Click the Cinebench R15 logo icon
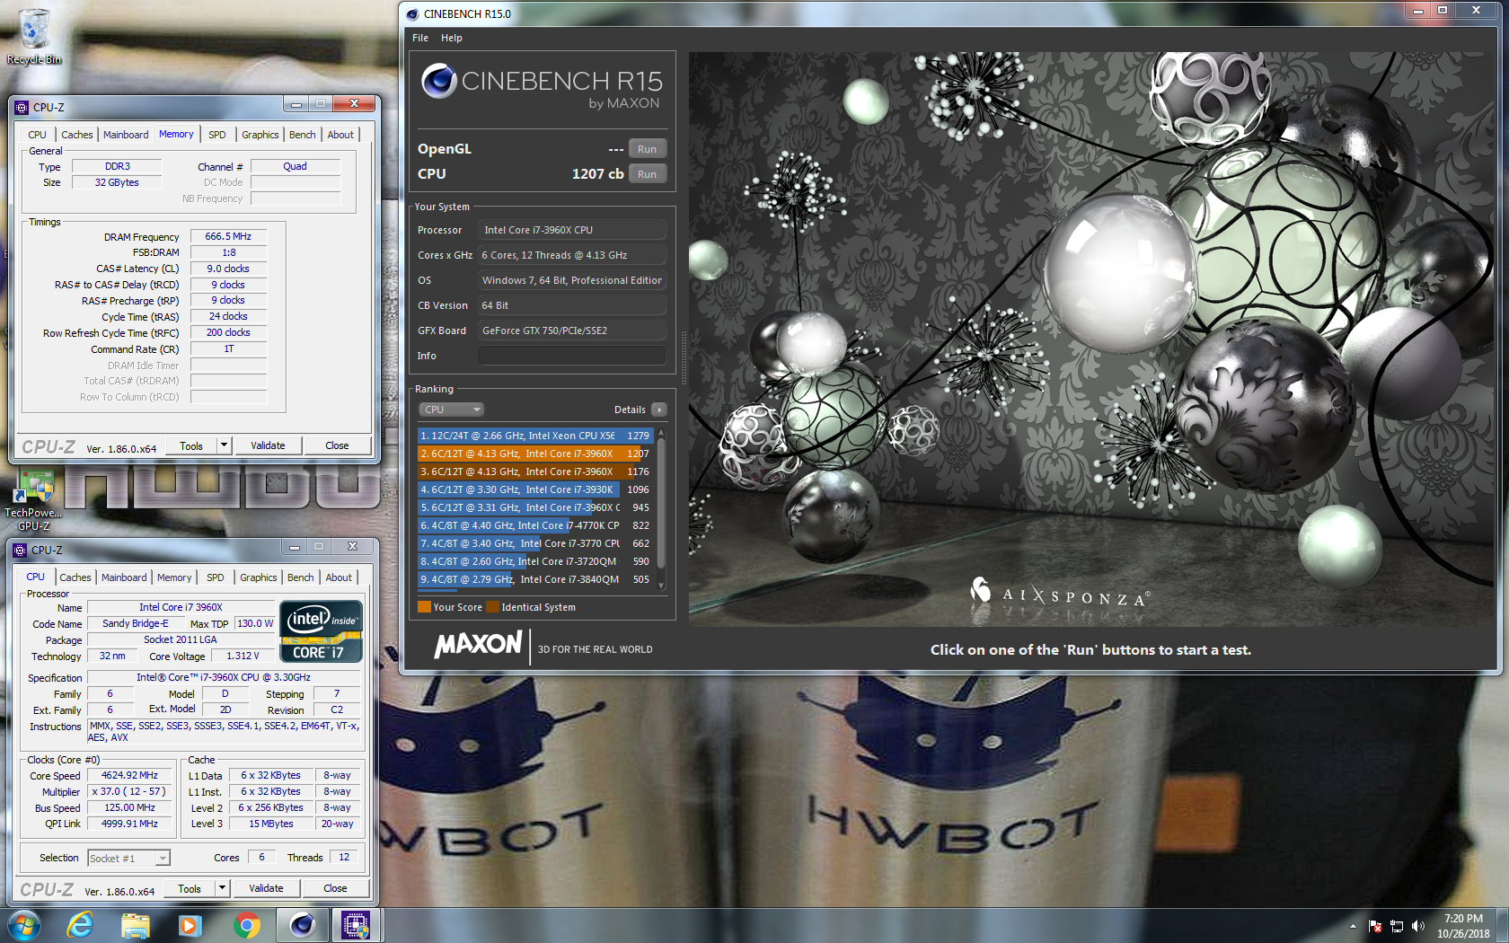The width and height of the screenshot is (1509, 943). [439, 81]
